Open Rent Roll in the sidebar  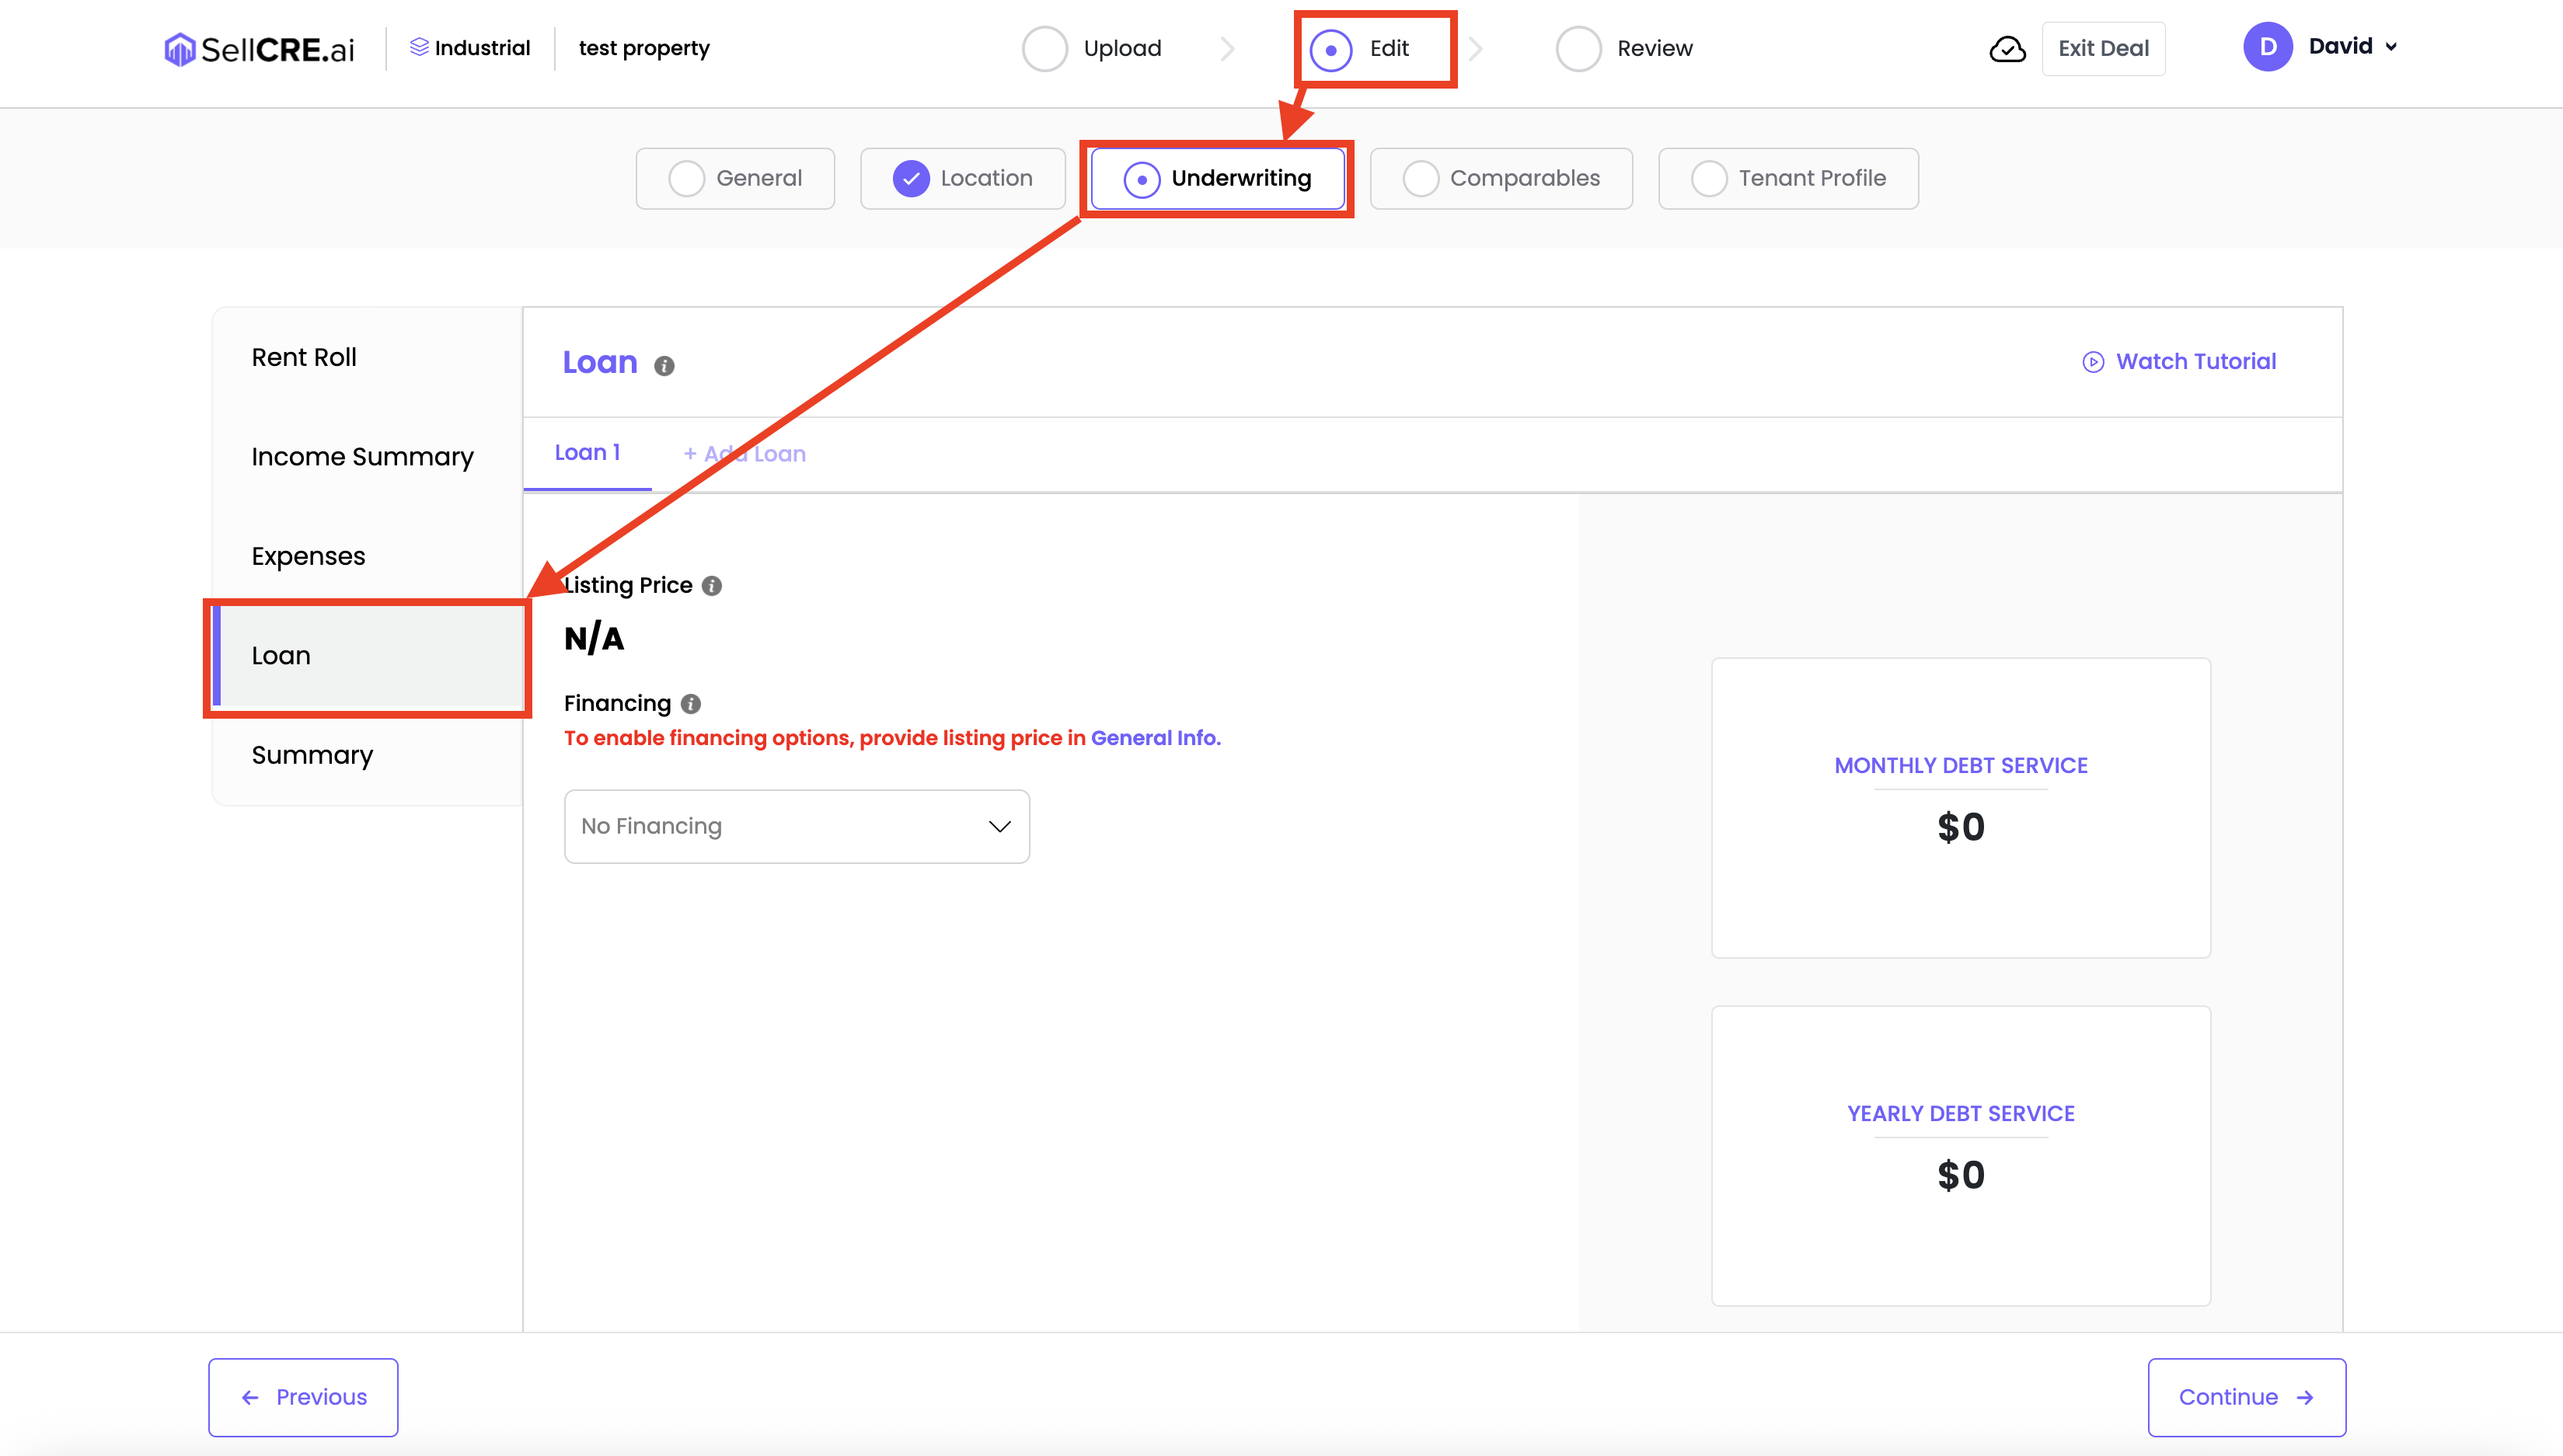[304, 357]
